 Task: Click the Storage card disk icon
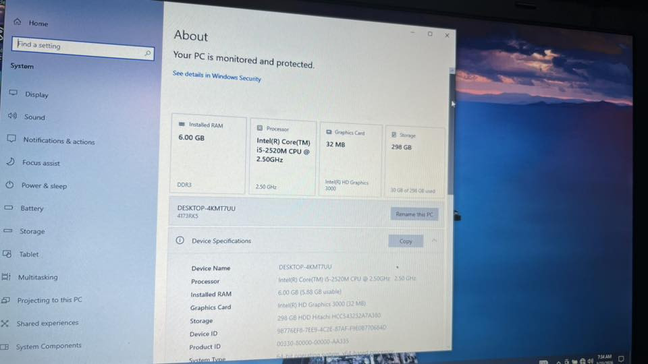point(394,135)
